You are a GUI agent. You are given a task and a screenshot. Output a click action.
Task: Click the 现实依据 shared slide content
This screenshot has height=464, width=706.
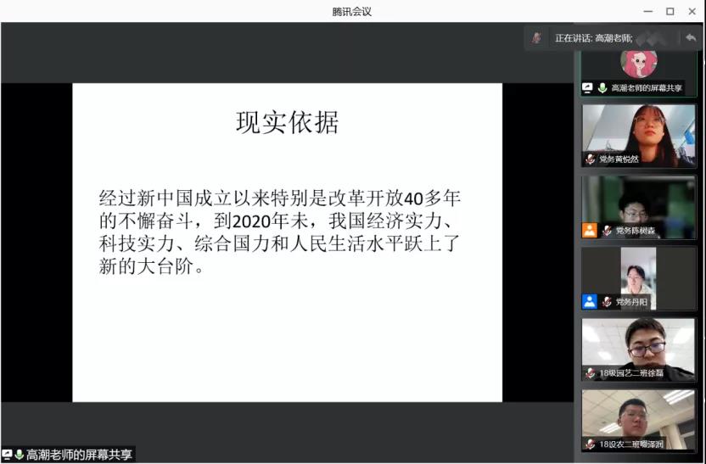pos(287,242)
